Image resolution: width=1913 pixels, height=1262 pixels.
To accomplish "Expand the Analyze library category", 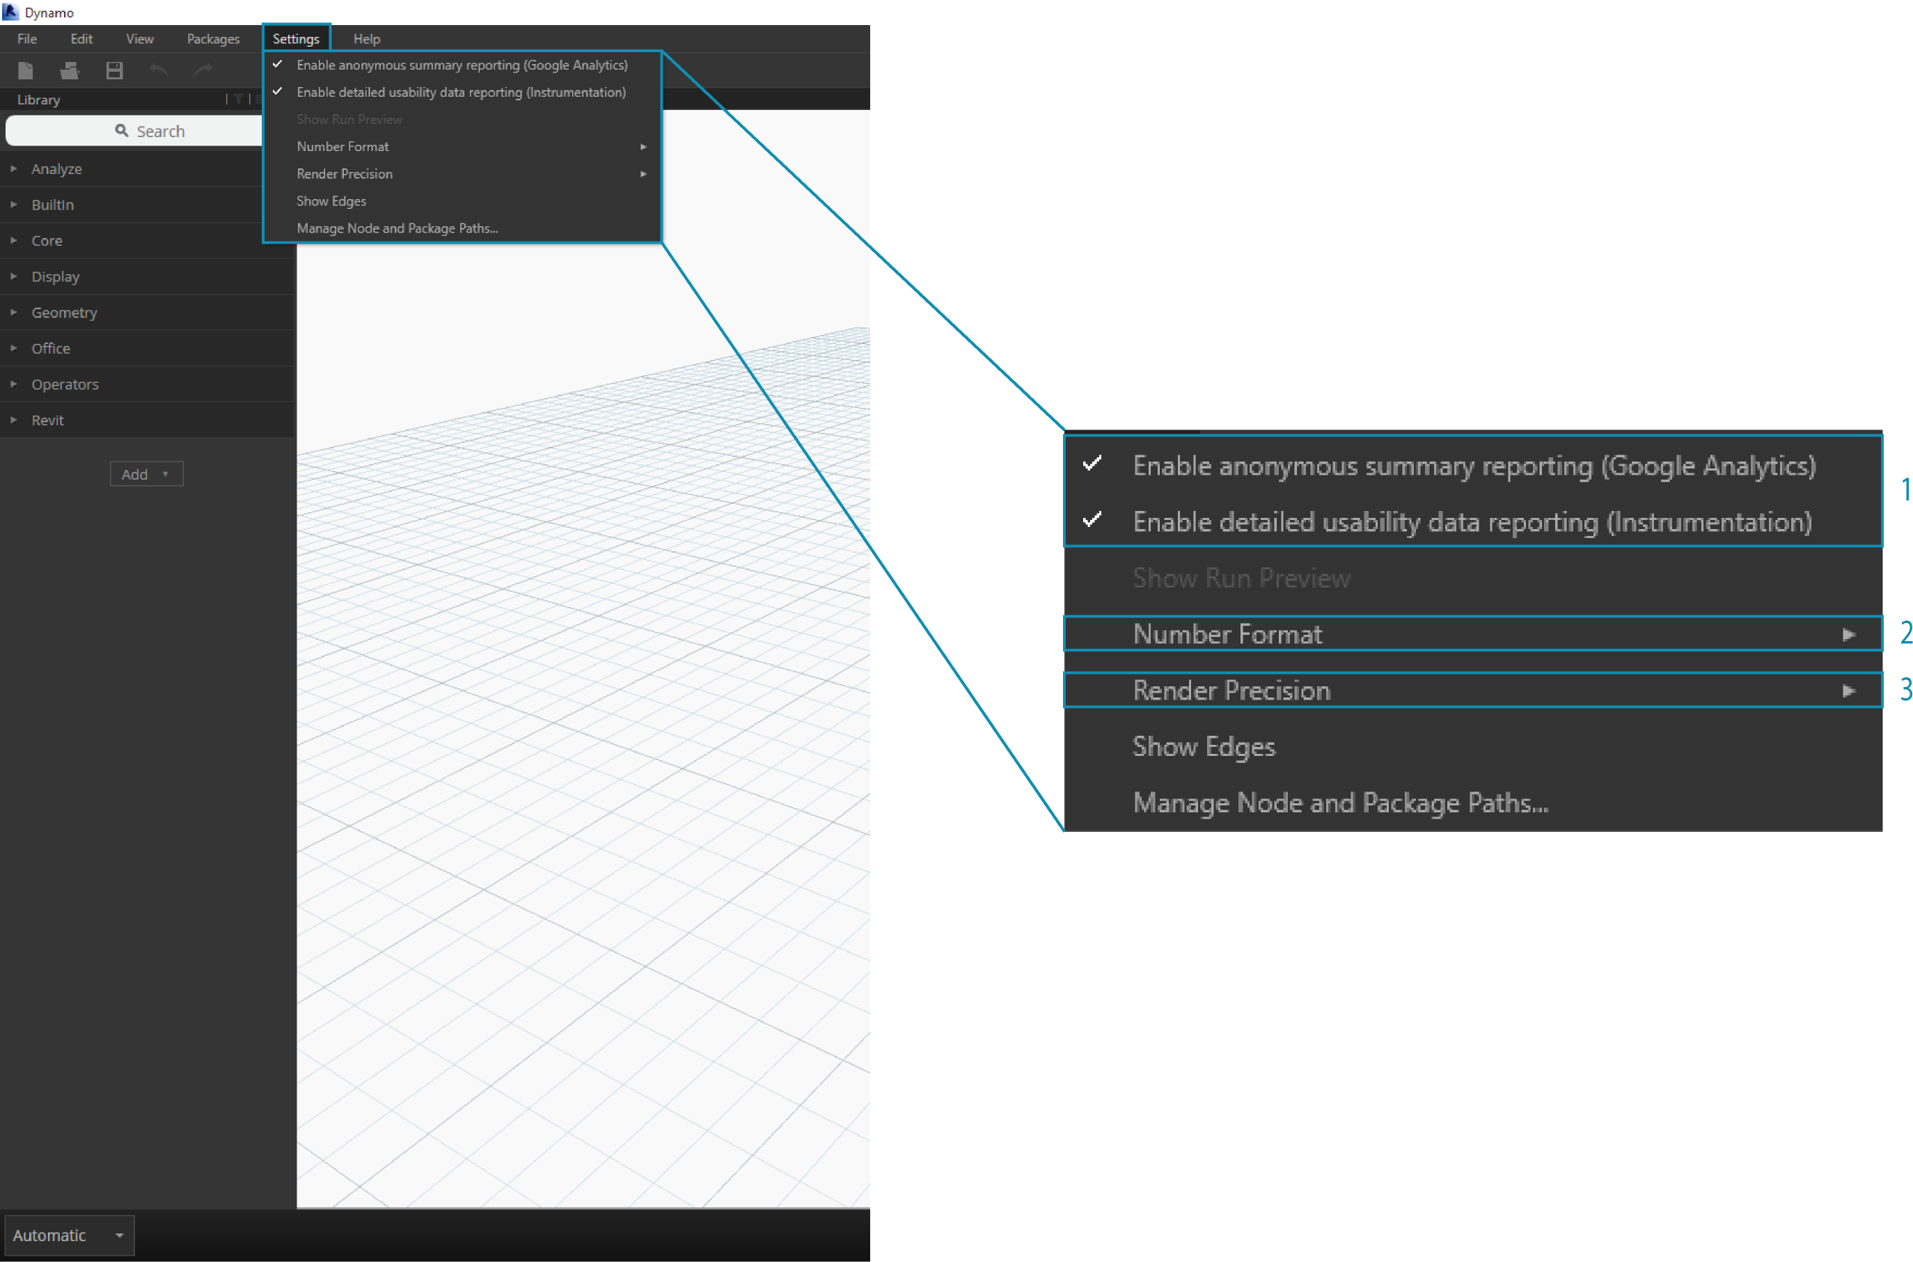I will [148, 169].
